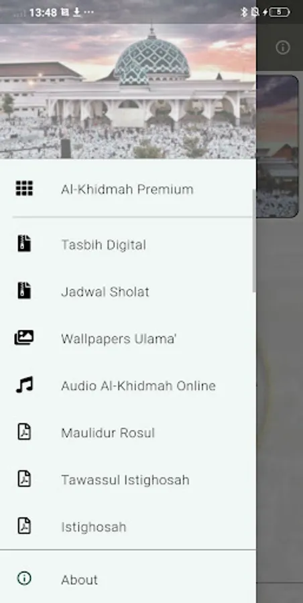Tap the battery indicator in the status bar
This screenshot has height=603, width=303.
(x=279, y=12)
